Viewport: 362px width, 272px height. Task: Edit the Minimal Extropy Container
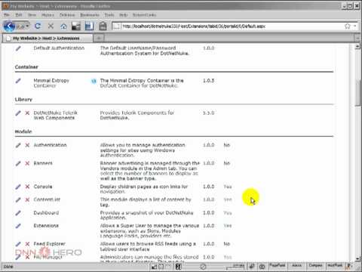point(18,81)
